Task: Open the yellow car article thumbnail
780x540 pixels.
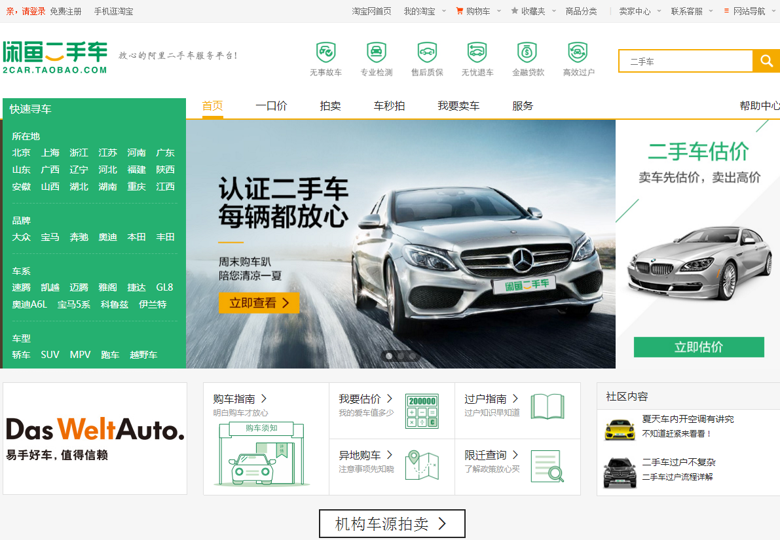Action: pyautogui.click(x=620, y=429)
